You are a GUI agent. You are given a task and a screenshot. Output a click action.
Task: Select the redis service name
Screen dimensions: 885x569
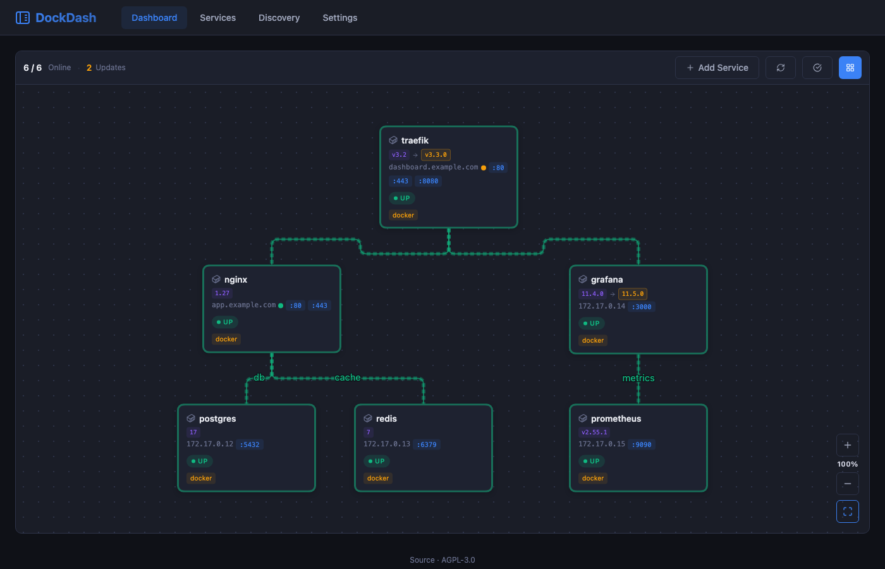click(x=386, y=419)
